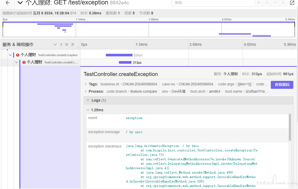Click error icon on first 个人理财 span
The height and width of the screenshot is (189, 298).
(x=18, y=55)
